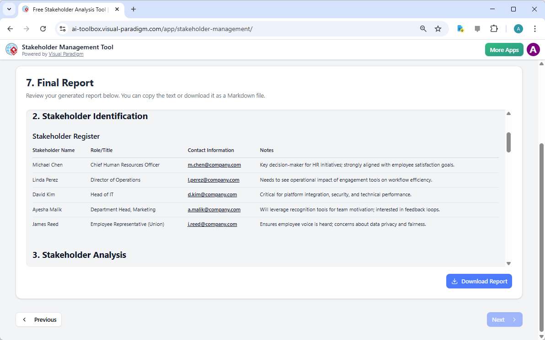Screen dimensions: 545x340
Task: Go back using the browser back arrow
Action: point(10,28)
